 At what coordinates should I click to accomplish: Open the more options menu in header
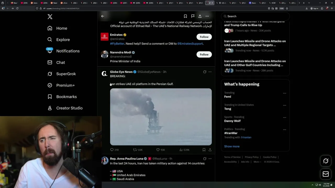tap(207, 16)
